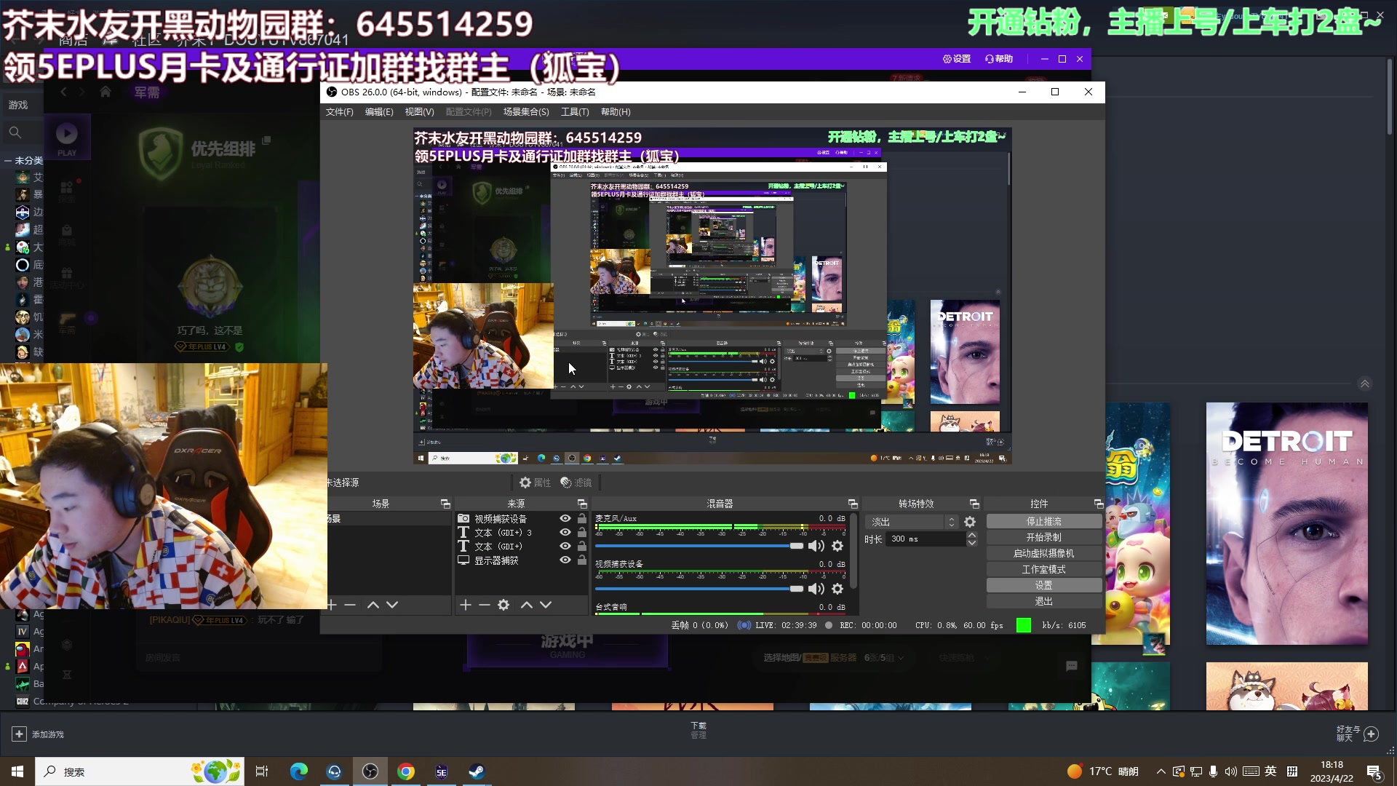
Task: Click 退出 exit button in OBS controls
Action: 1044,602
